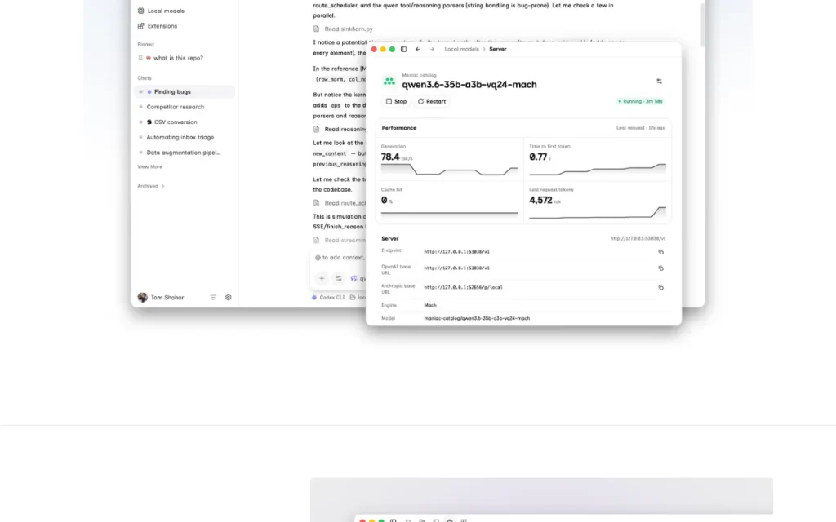836x522 pixels.
Task: Select the pin icon beside 'what is this repo?'
Action: (140, 58)
